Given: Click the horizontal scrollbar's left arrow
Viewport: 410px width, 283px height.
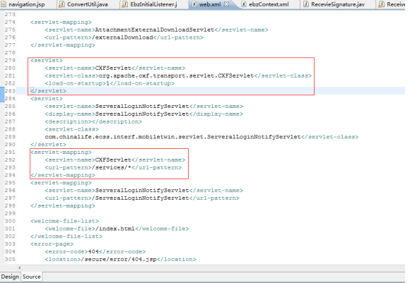Looking at the screenshot, I should click(19, 267).
